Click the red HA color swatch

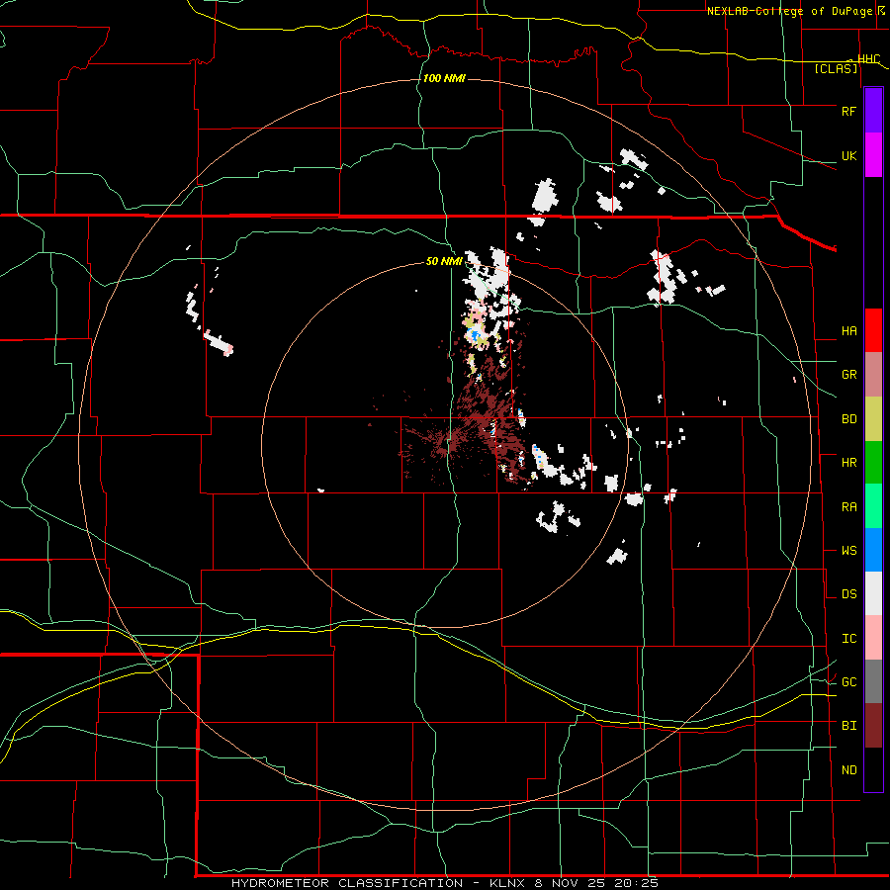click(873, 330)
